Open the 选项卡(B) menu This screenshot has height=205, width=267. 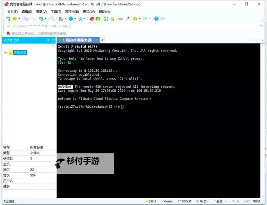click(x=72, y=12)
